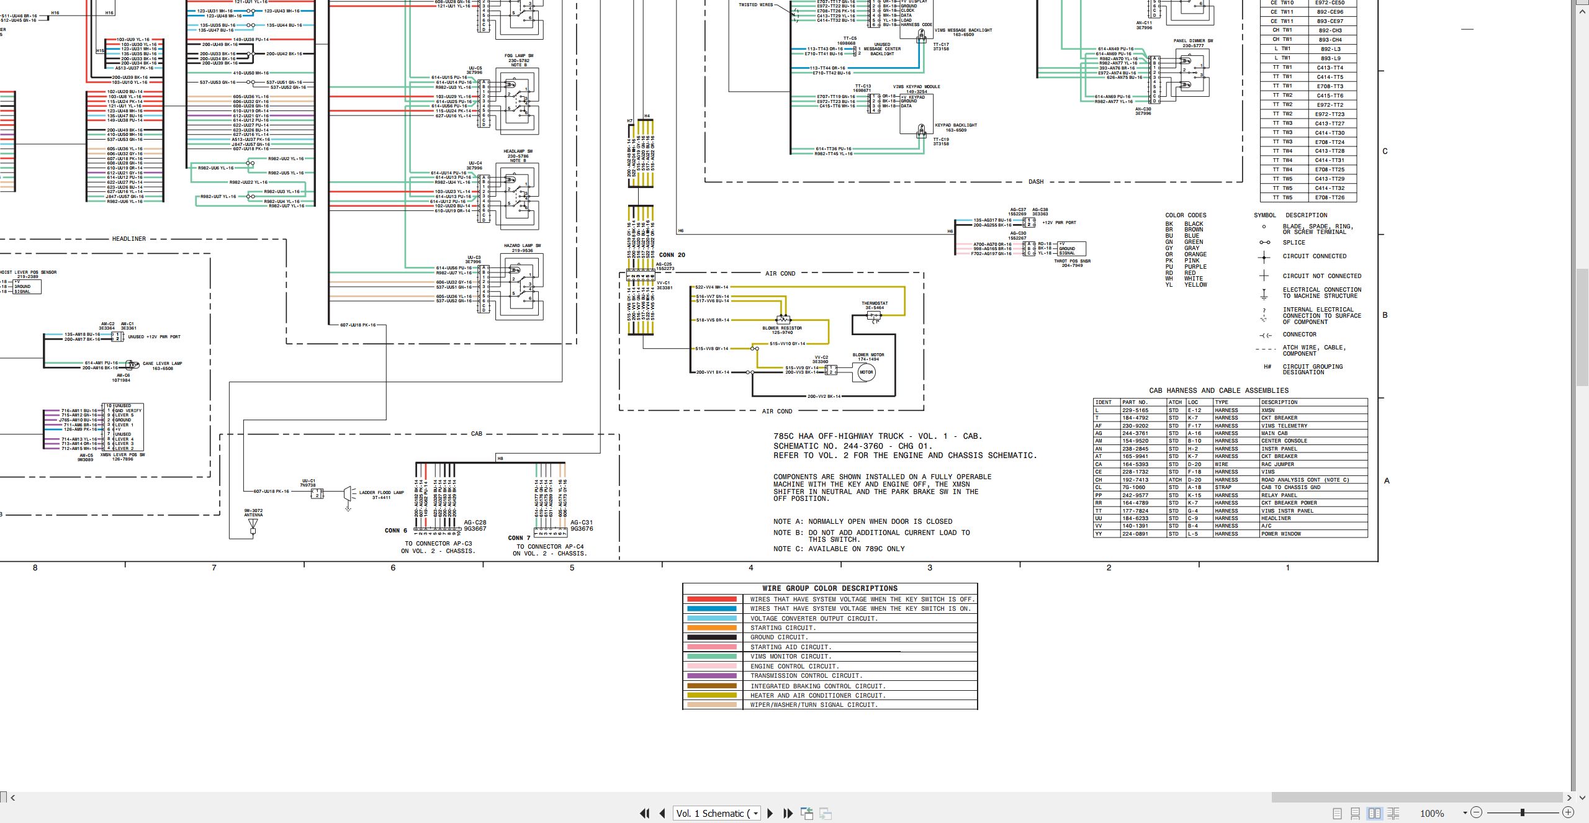Click the 'XMSN LEVER POS SW' label
This screenshot has height=823, width=1589.
point(122,455)
